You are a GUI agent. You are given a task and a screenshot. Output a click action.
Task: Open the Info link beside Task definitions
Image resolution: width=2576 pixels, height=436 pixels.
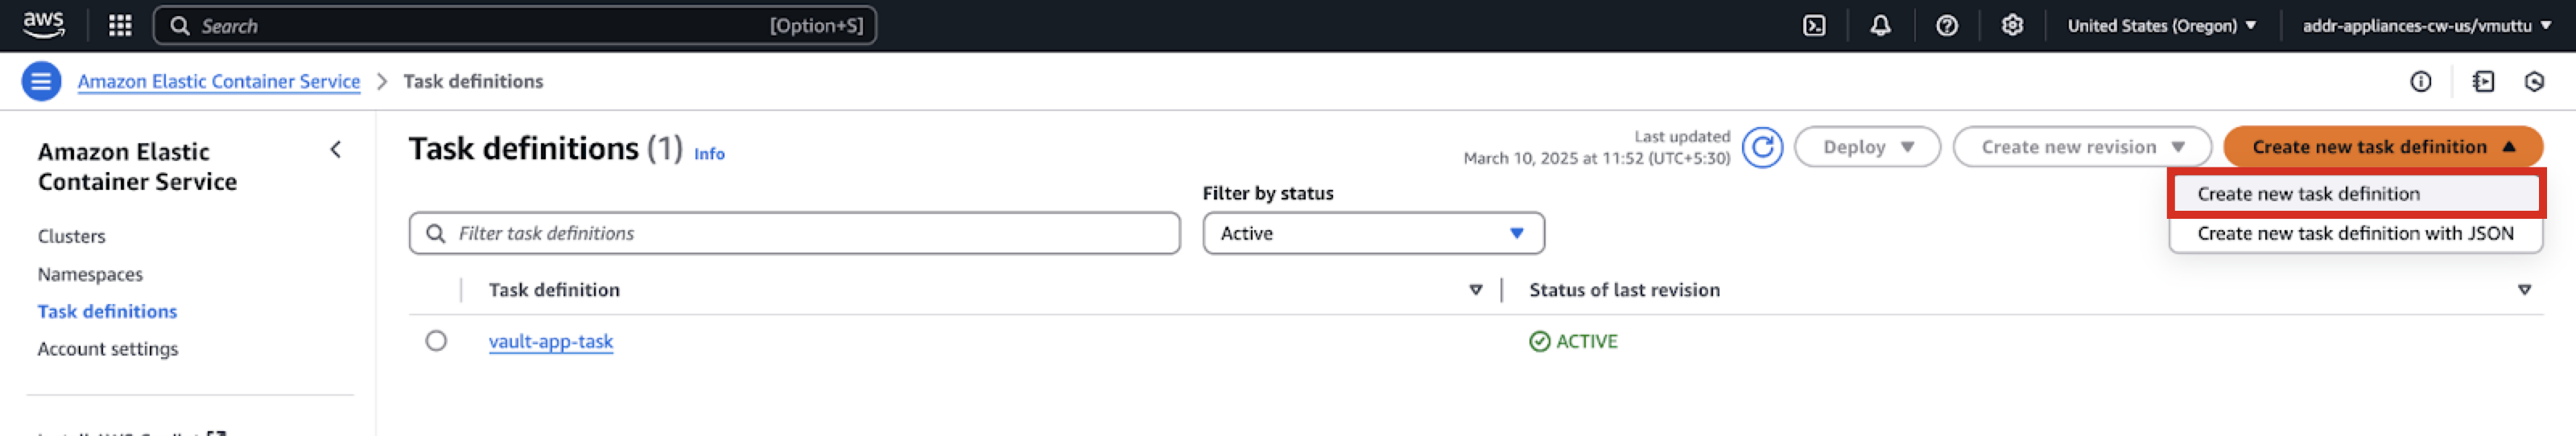pyautogui.click(x=709, y=154)
